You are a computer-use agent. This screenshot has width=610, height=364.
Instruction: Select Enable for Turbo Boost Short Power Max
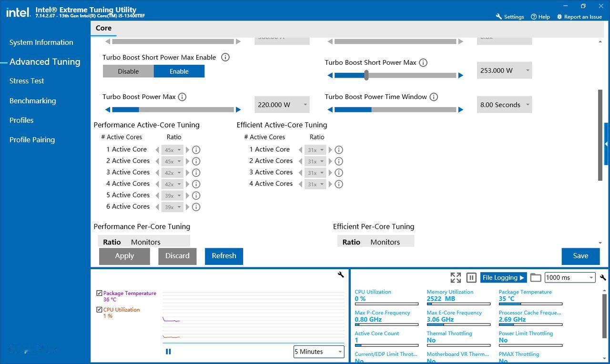(179, 71)
